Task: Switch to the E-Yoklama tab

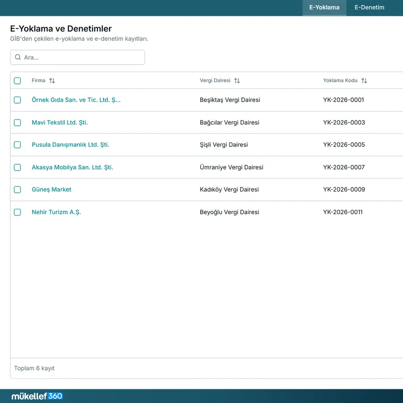Action: coord(324,7)
